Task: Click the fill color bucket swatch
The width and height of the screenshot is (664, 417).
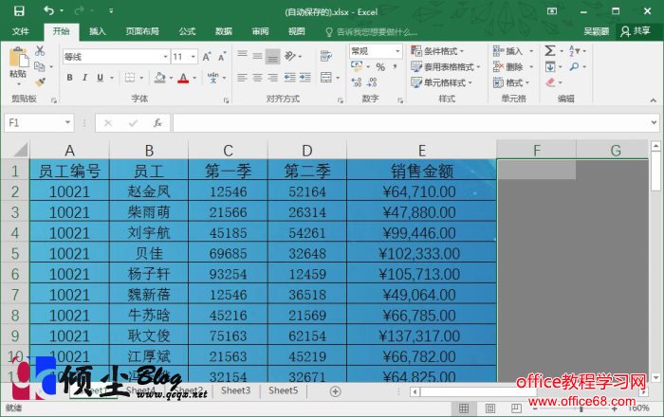Action: click(160, 78)
